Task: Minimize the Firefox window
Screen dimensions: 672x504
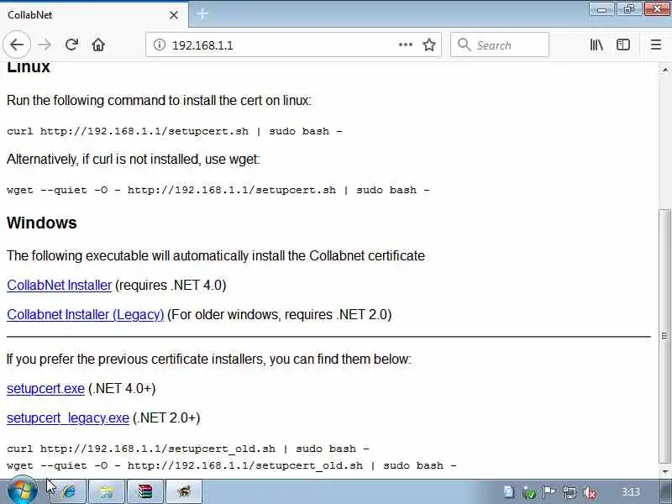Action: click(x=601, y=9)
